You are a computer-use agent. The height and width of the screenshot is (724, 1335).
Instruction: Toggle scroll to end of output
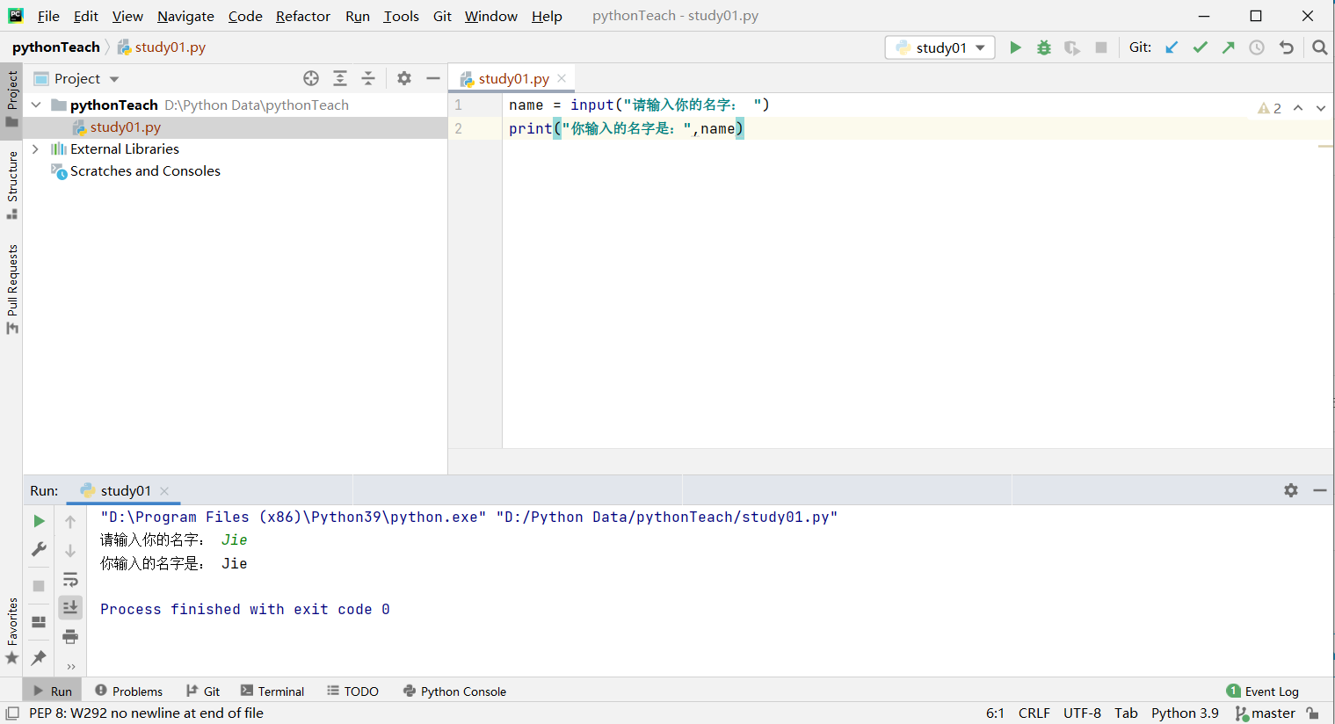(x=70, y=607)
